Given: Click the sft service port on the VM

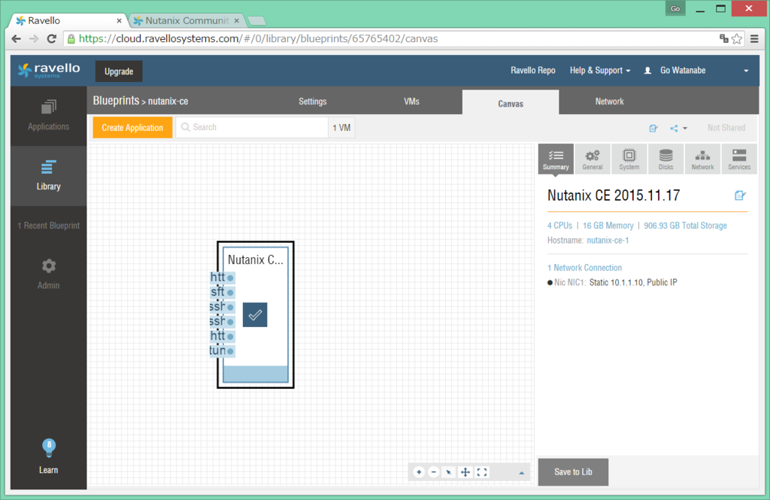Looking at the screenshot, I should pos(222,292).
